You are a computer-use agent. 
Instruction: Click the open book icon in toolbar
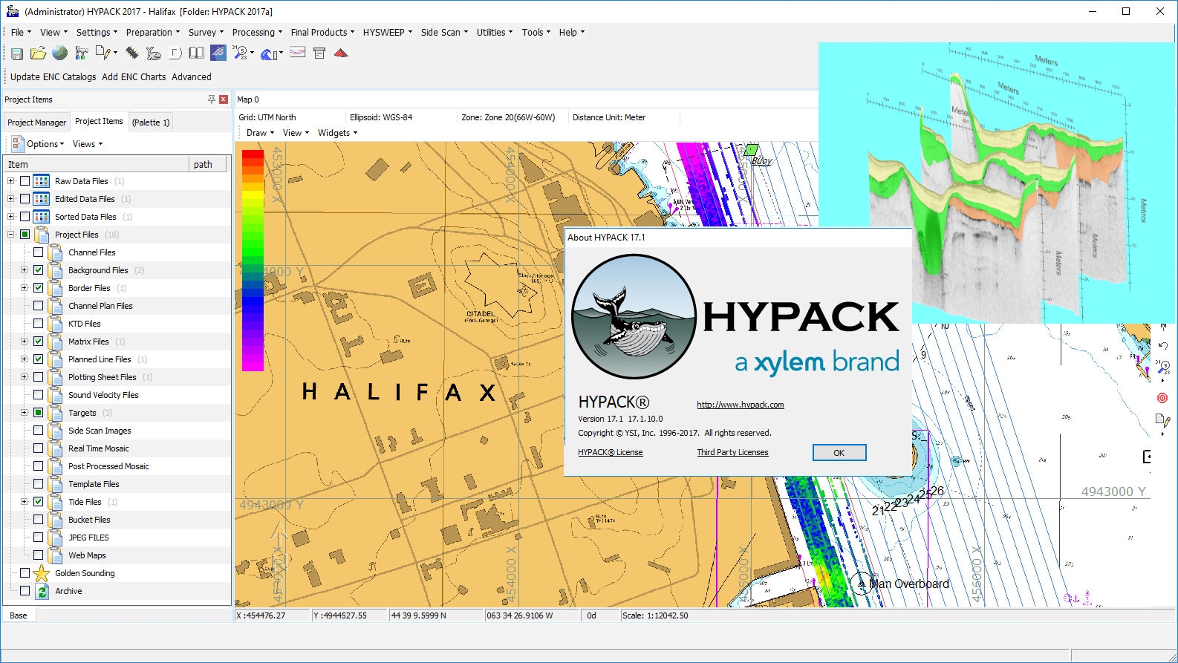[197, 53]
